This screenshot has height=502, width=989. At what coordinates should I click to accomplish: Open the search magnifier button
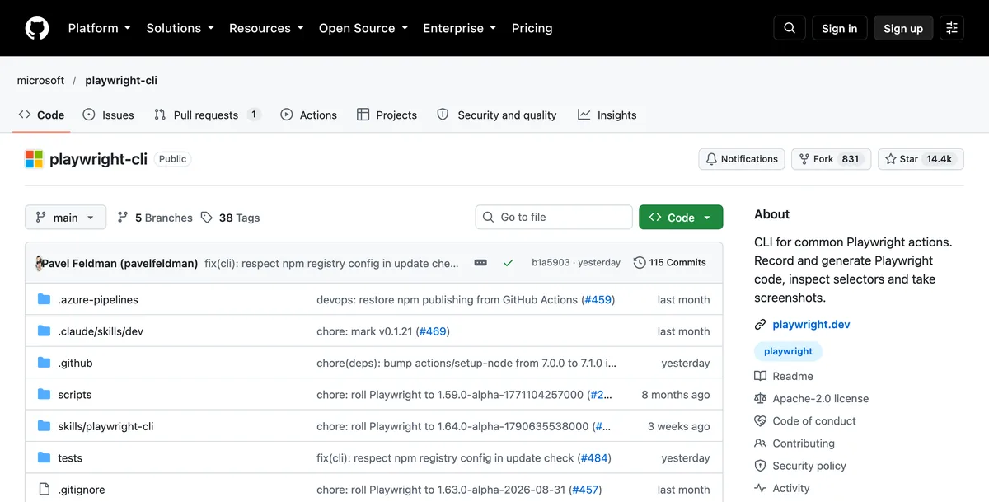click(790, 28)
